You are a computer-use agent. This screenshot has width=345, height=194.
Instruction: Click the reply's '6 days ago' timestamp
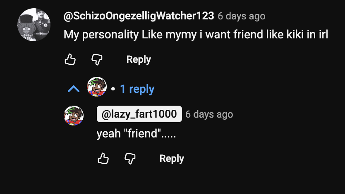[209, 114]
